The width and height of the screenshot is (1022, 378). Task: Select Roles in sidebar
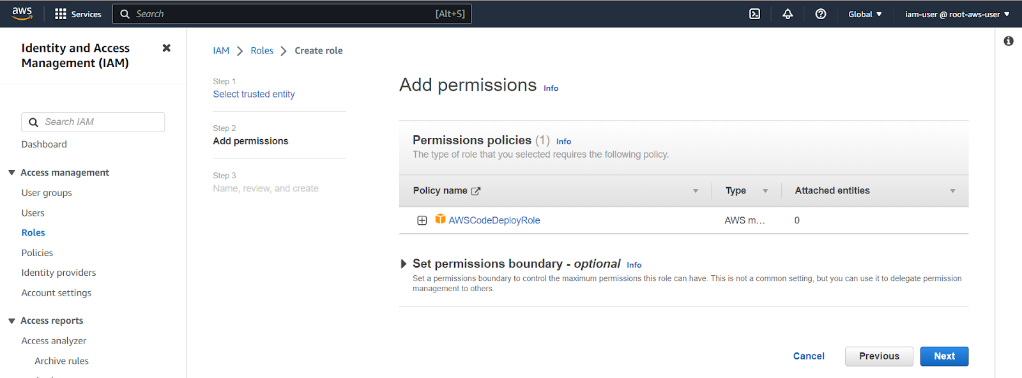click(33, 232)
